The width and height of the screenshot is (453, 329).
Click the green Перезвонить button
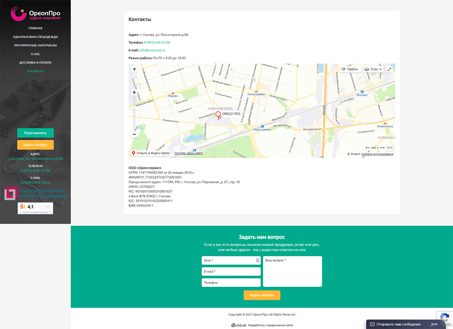[35, 133]
